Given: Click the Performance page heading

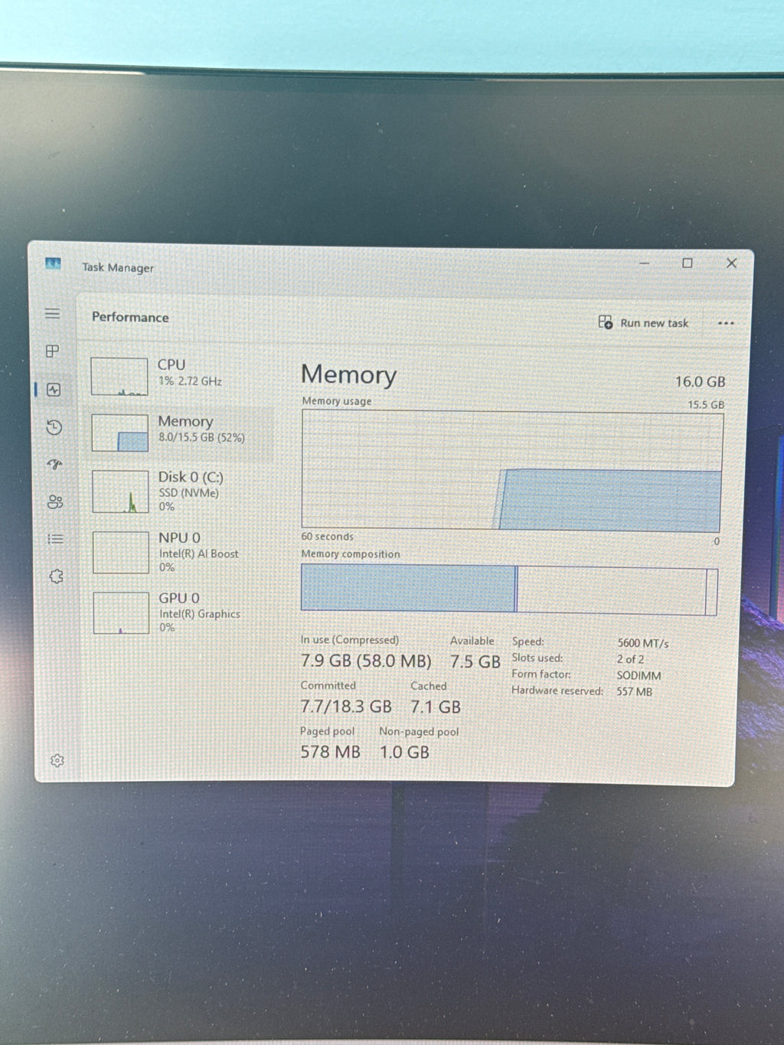Looking at the screenshot, I should coord(130,317).
